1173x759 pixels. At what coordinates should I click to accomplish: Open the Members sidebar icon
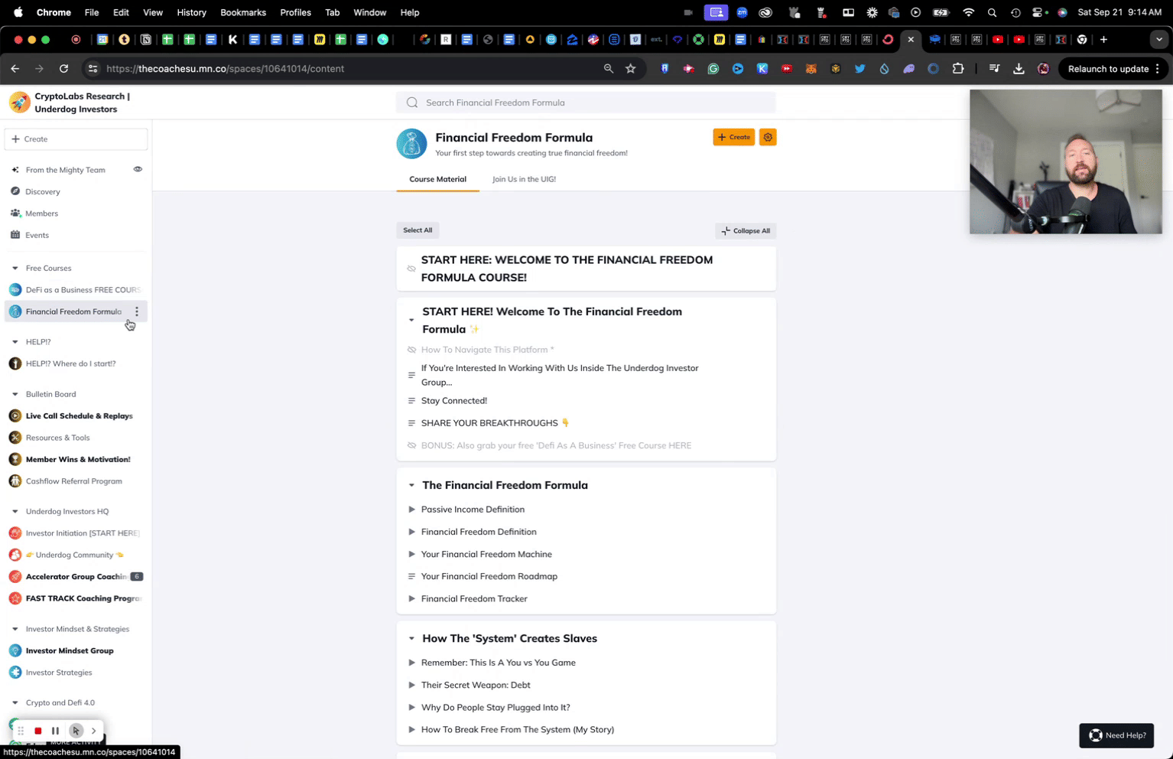(x=15, y=213)
